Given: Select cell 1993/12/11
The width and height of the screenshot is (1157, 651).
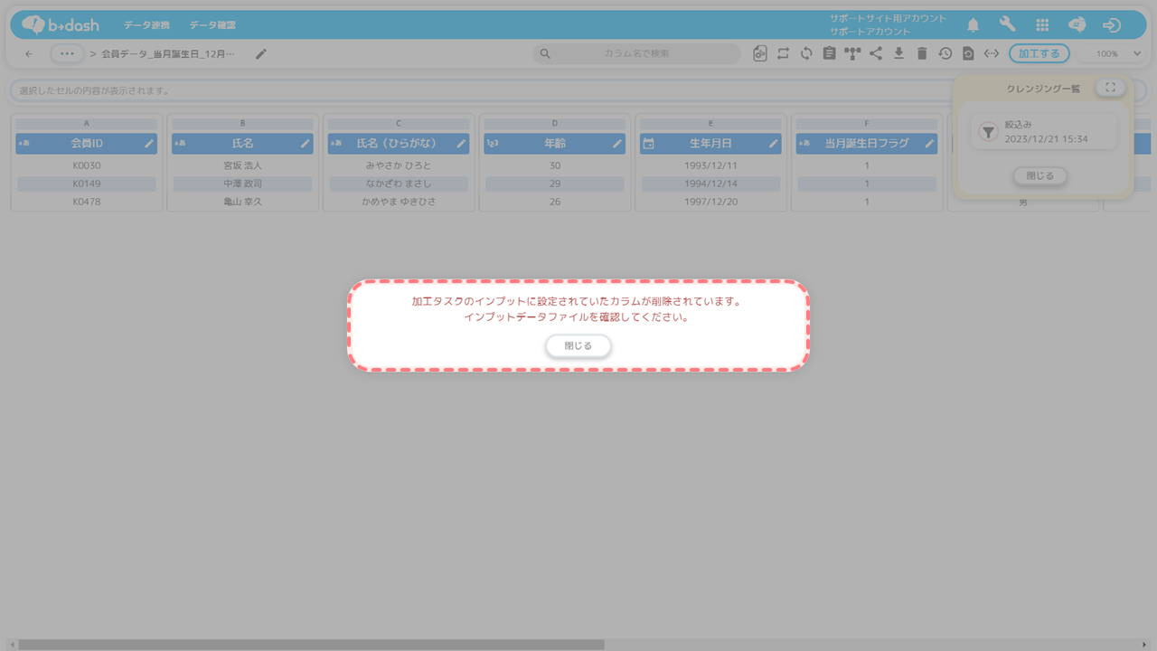Looking at the screenshot, I should [x=711, y=166].
